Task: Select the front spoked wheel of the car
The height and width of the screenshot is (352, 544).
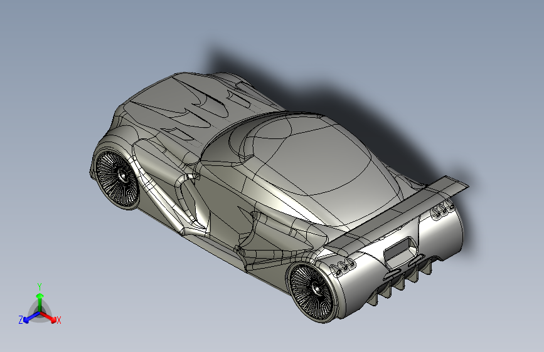Action: coord(117,180)
